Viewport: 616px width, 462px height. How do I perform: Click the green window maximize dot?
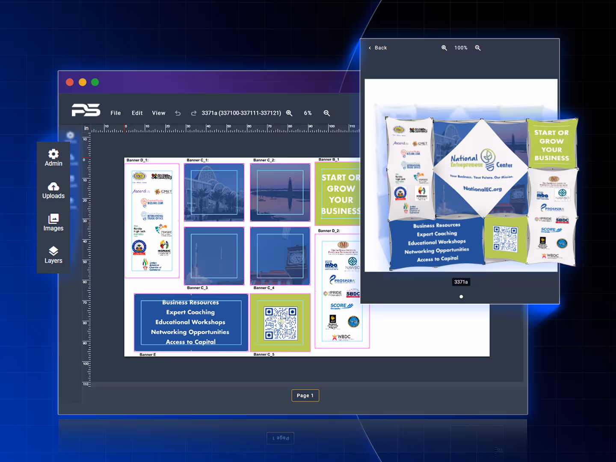[x=95, y=82]
